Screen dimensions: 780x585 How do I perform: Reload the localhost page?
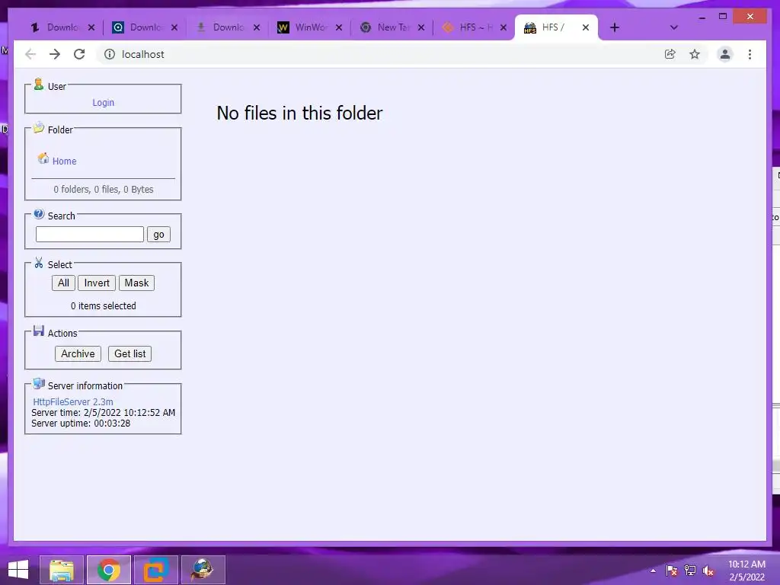tap(79, 54)
